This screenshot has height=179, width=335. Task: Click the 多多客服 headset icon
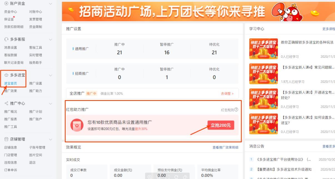point(6,39)
